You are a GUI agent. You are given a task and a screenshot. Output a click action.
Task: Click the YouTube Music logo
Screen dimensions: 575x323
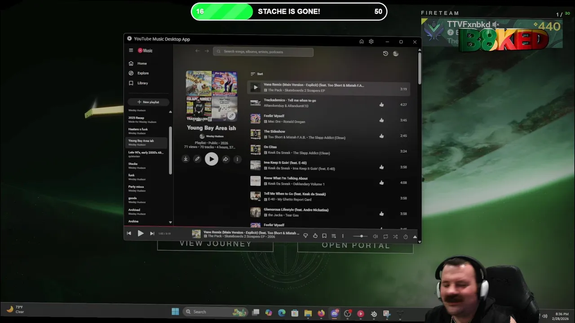tap(145, 51)
